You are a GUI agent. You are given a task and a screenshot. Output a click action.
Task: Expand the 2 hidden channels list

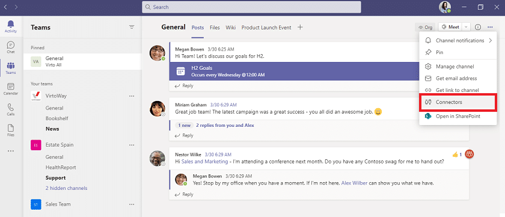pos(66,188)
